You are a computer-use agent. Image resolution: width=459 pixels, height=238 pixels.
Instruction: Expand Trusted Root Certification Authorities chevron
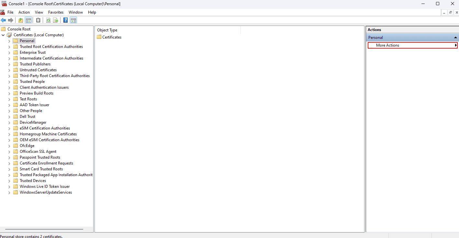9,47
